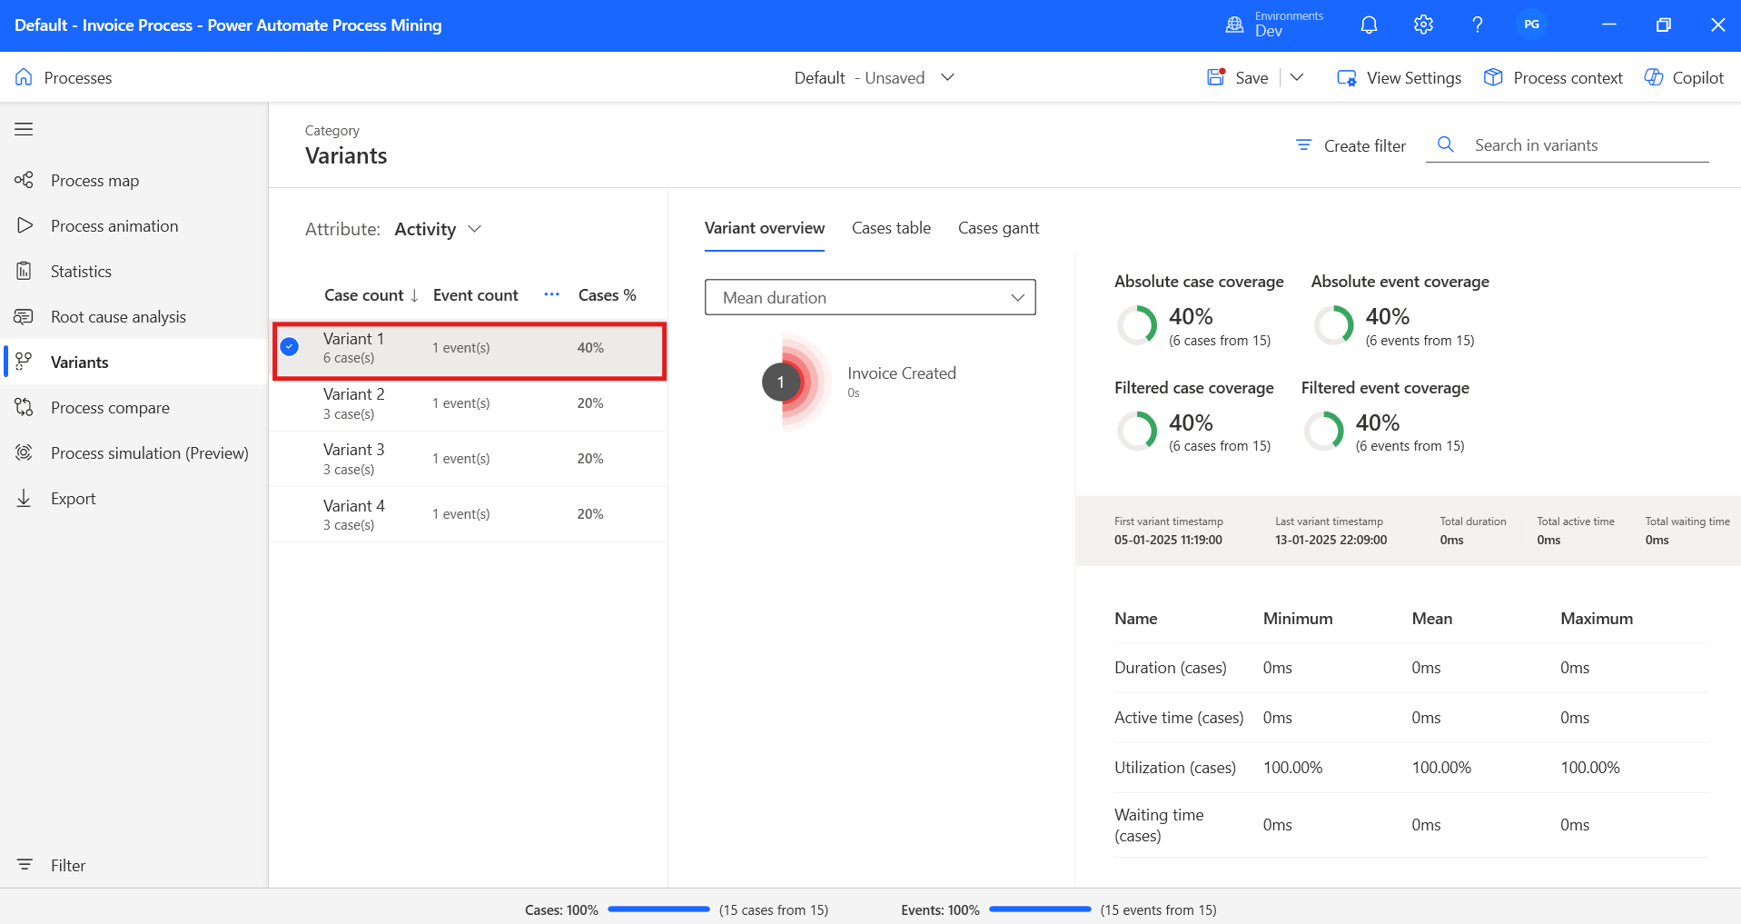Image resolution: width=1741 pixels, height=924 pixels.
Task: Open Process map from sidebar
Action: click(94, 181)
